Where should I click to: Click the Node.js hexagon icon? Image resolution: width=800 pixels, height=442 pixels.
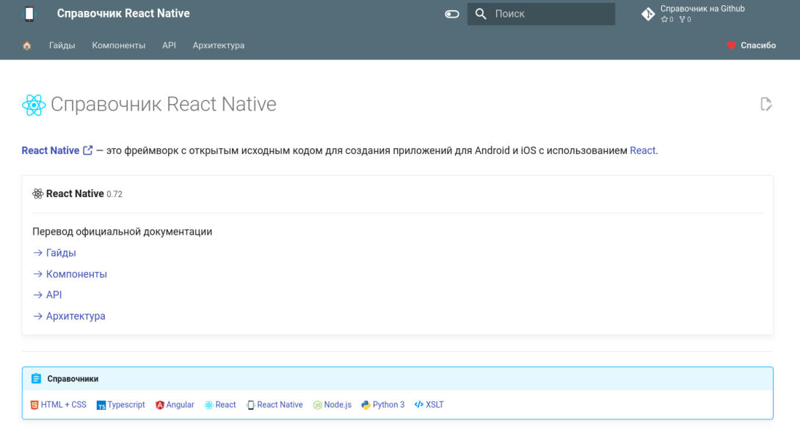pos(317,405)
